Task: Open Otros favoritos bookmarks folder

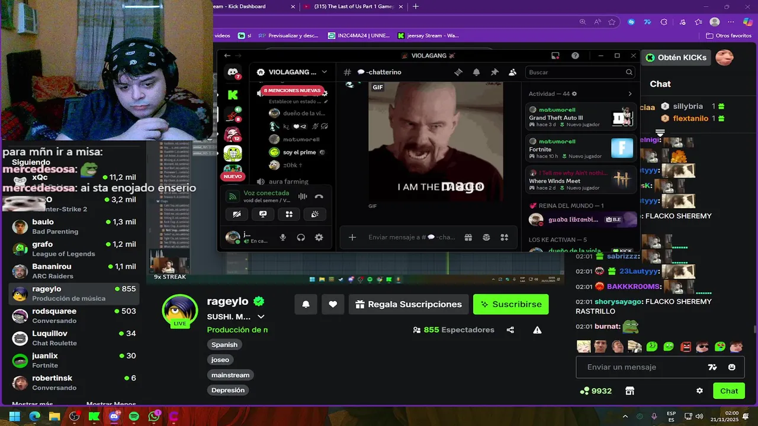Action: point(729,35)
